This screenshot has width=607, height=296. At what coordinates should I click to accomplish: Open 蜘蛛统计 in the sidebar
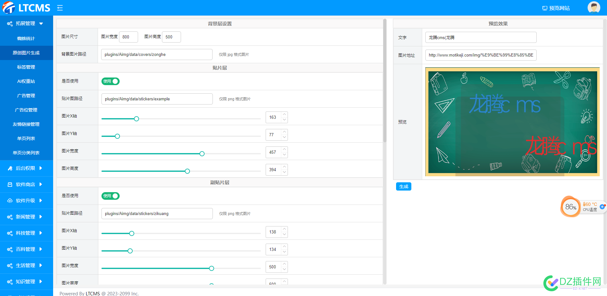[26, 38]
